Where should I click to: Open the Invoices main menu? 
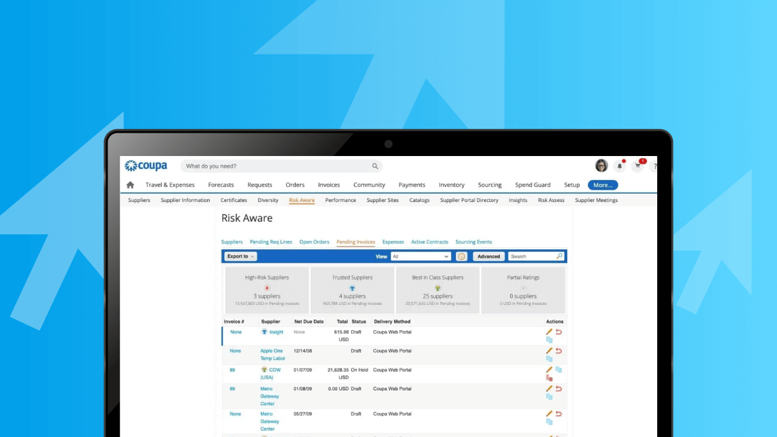(329, 185)
